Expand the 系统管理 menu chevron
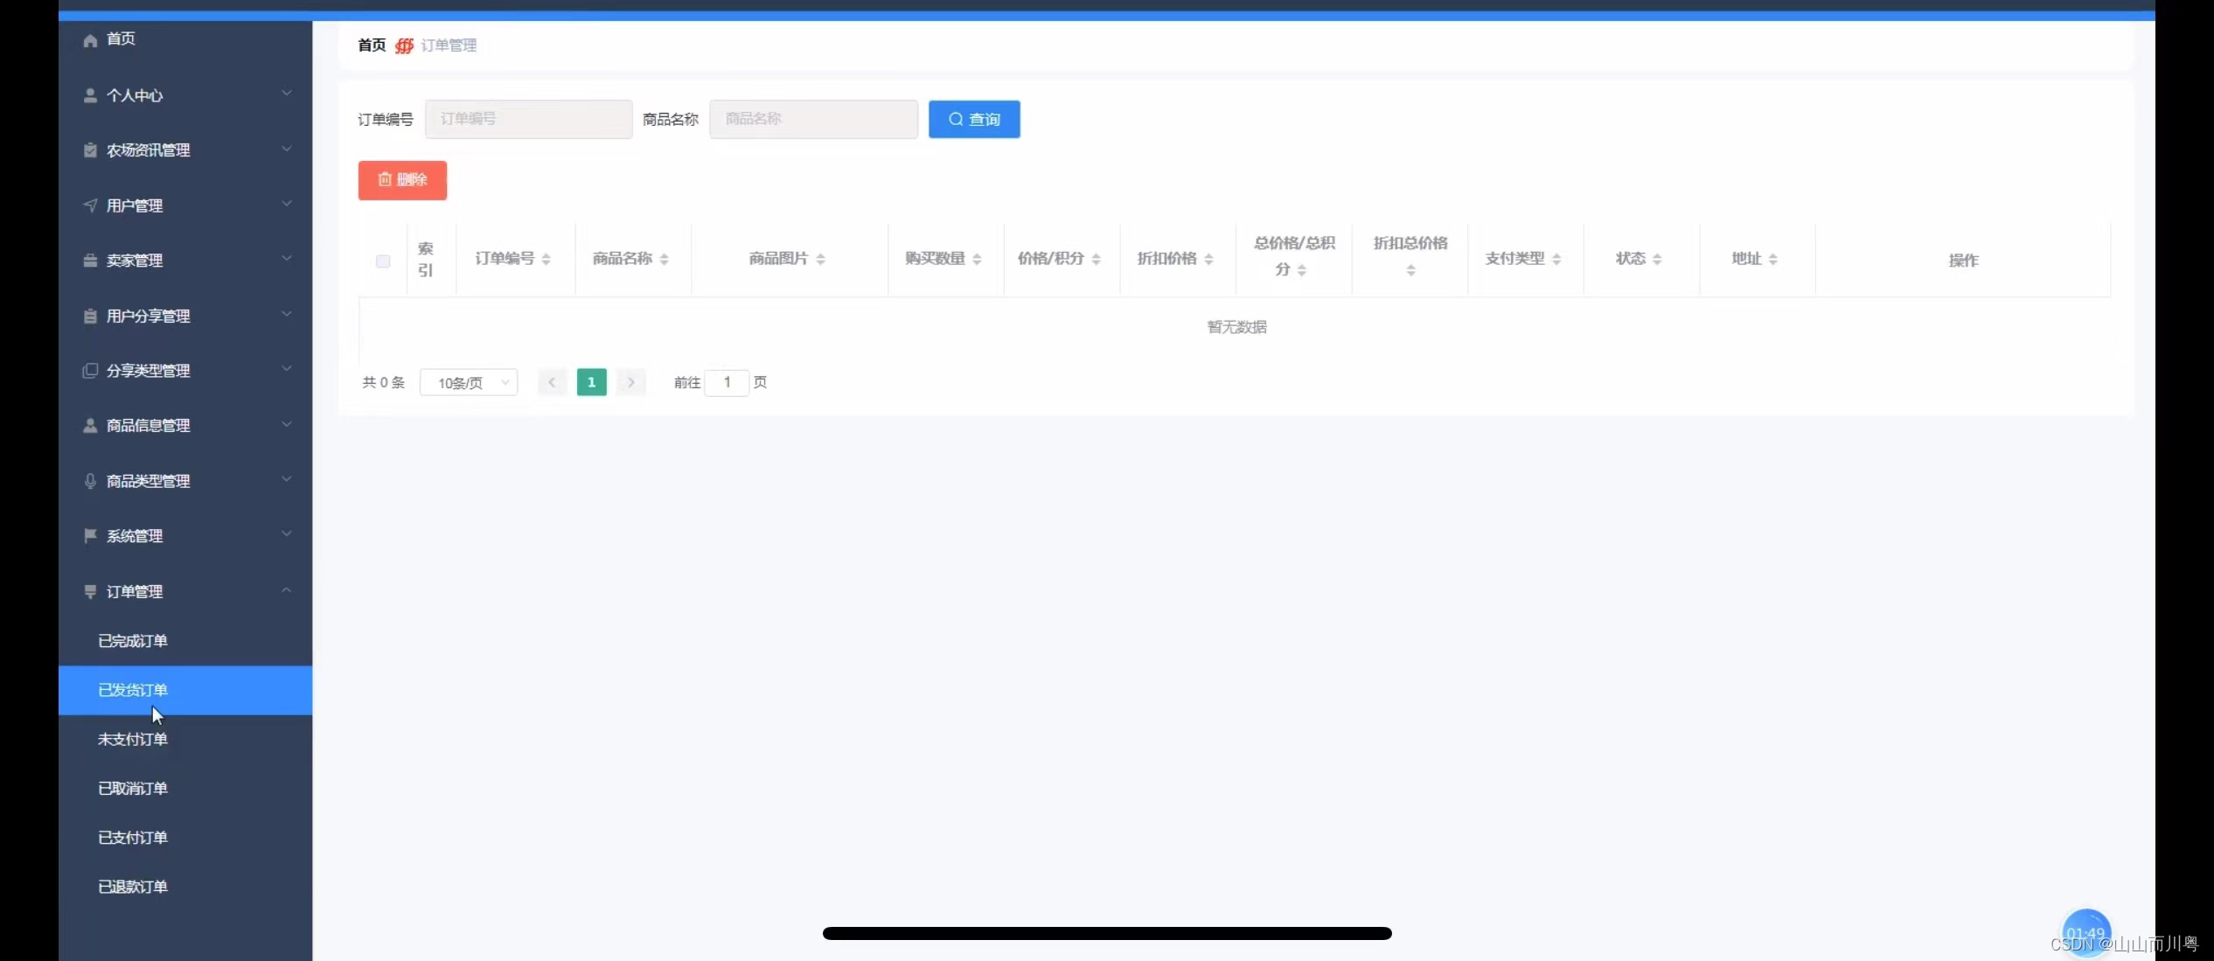This screenshot has height=961, width=2214. coord(286,535)
